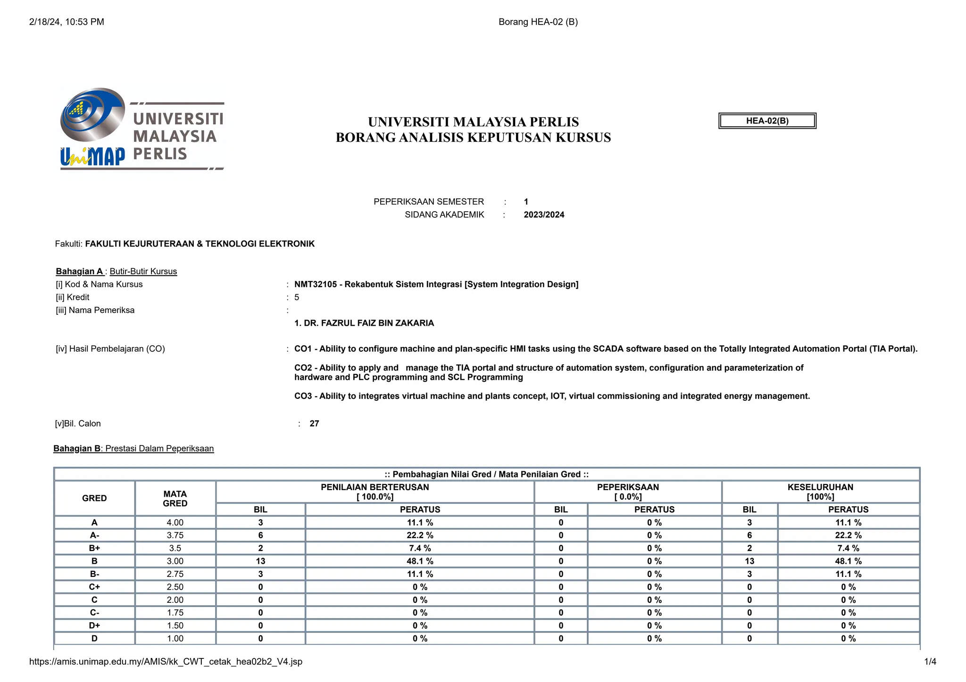Click examiner name DR. FAZRUL FAIZ BIN ZAKARIA
Screen dimensions: 966x682
pos(364,323)
